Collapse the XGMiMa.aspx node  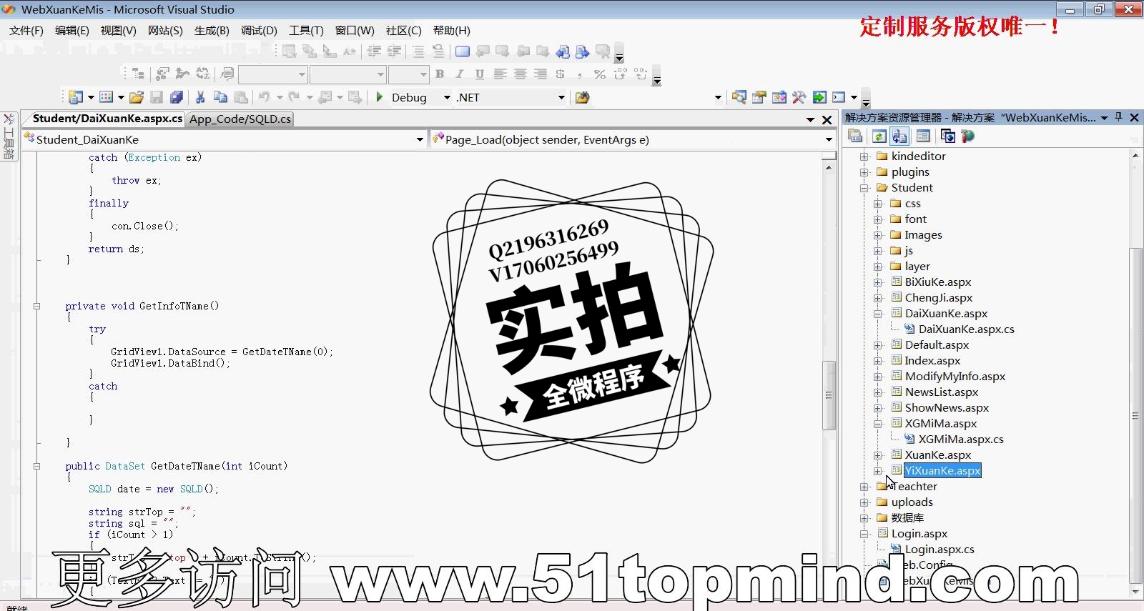pos(878,424)
